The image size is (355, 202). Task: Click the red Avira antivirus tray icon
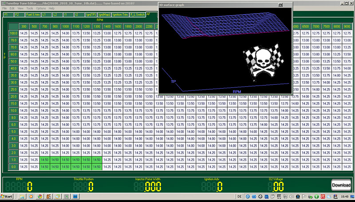(x=323, y=197)
